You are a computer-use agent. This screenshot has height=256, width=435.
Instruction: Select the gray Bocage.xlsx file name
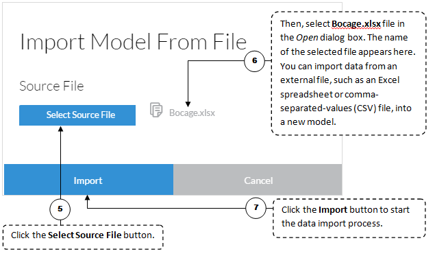192,113
